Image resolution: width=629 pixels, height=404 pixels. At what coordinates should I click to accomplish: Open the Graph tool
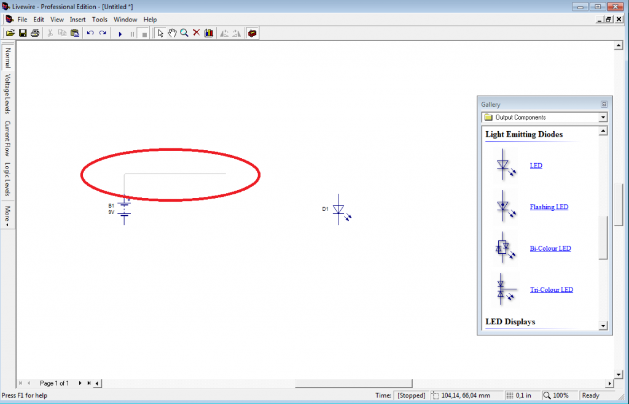point(209,32)
